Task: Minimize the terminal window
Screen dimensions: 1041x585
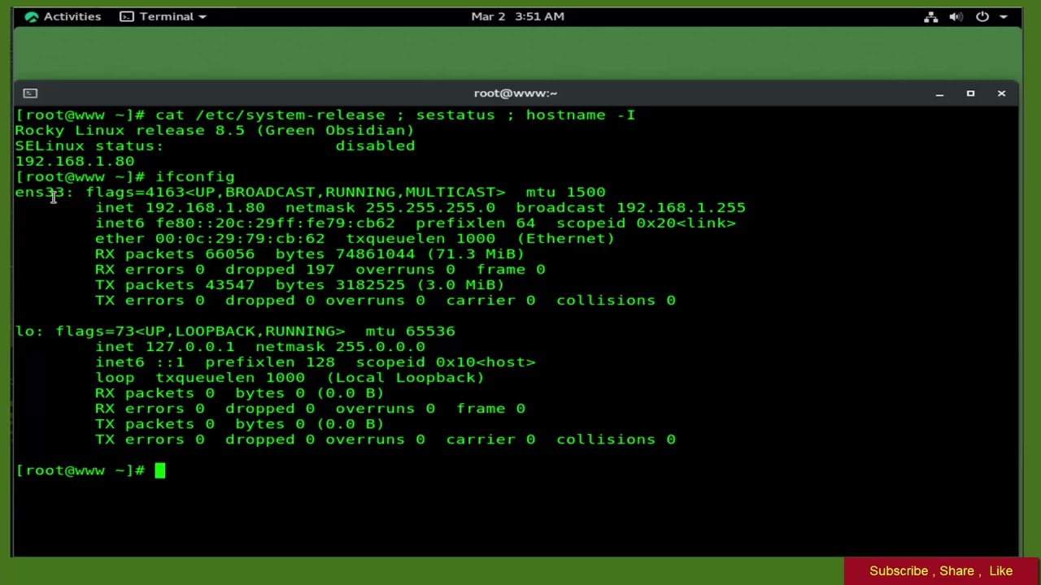Action: click(939, 93)
